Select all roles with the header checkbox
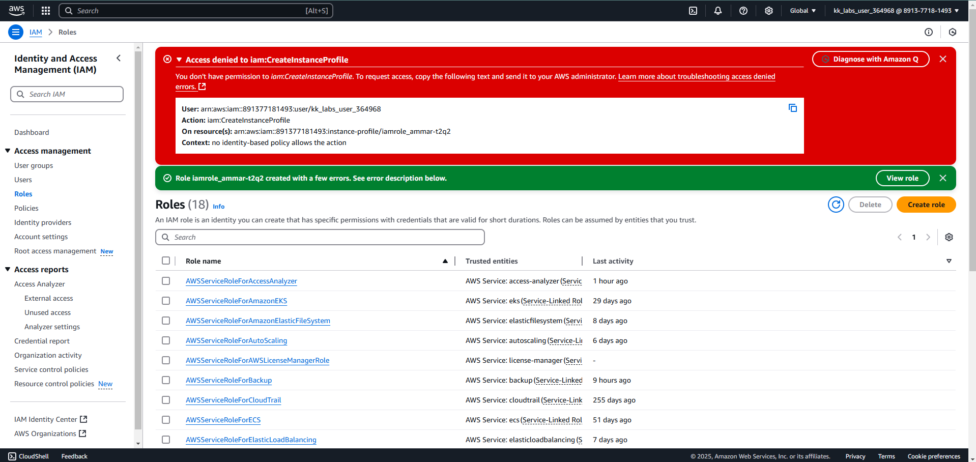976x462 pixels. [166, 261]
